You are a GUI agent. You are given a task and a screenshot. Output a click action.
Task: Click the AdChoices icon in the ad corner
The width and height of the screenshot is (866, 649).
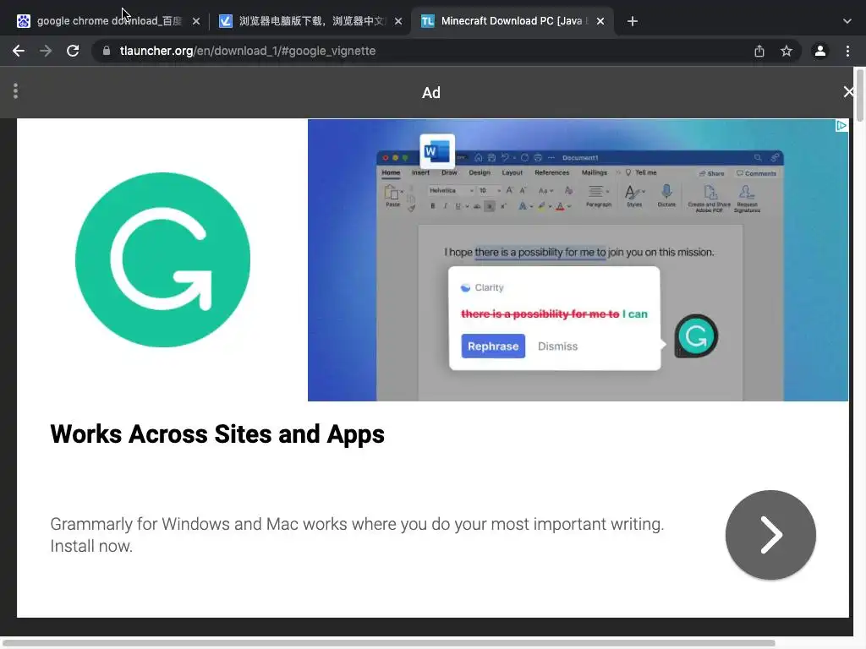[x=841, y=126]
